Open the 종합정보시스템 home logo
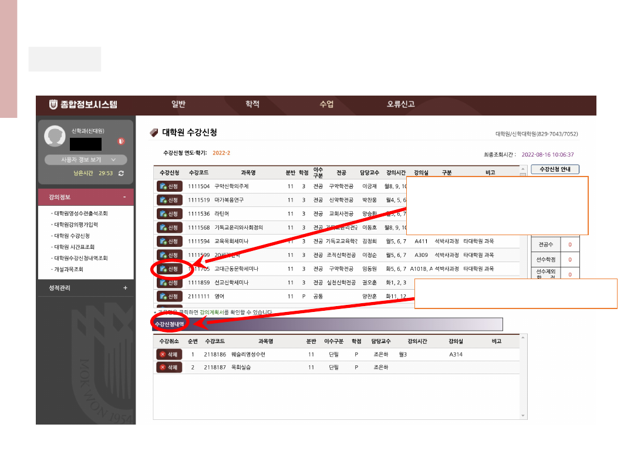Screen dimensions: 634x475 click(83, 104)
